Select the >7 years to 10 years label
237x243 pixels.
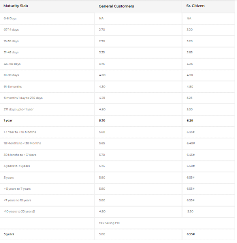click(17, 200)
